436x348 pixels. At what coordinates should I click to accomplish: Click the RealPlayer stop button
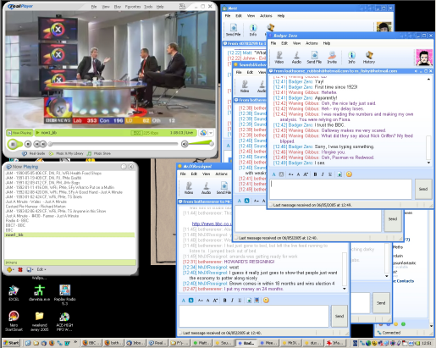point(28,144)
